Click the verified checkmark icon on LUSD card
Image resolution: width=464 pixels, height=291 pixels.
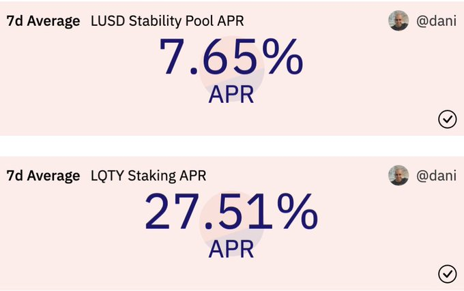pos(447,120)
